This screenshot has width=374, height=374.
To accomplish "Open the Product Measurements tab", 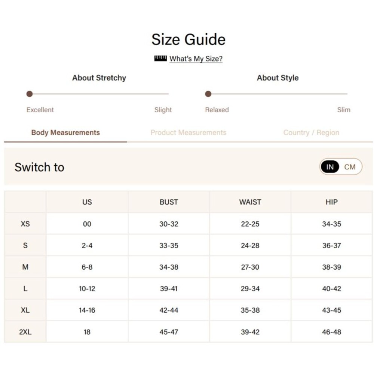I will click(x=188, y=133).
